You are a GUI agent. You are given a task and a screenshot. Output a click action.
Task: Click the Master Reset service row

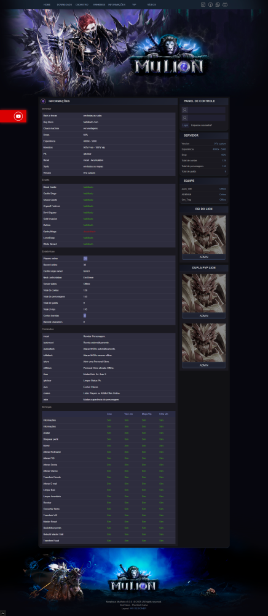(x=109, y=522)
